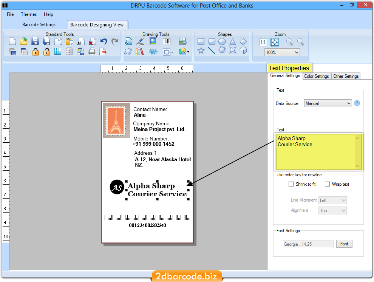Export the label with the red arrow icon

(x=103, y=51)
